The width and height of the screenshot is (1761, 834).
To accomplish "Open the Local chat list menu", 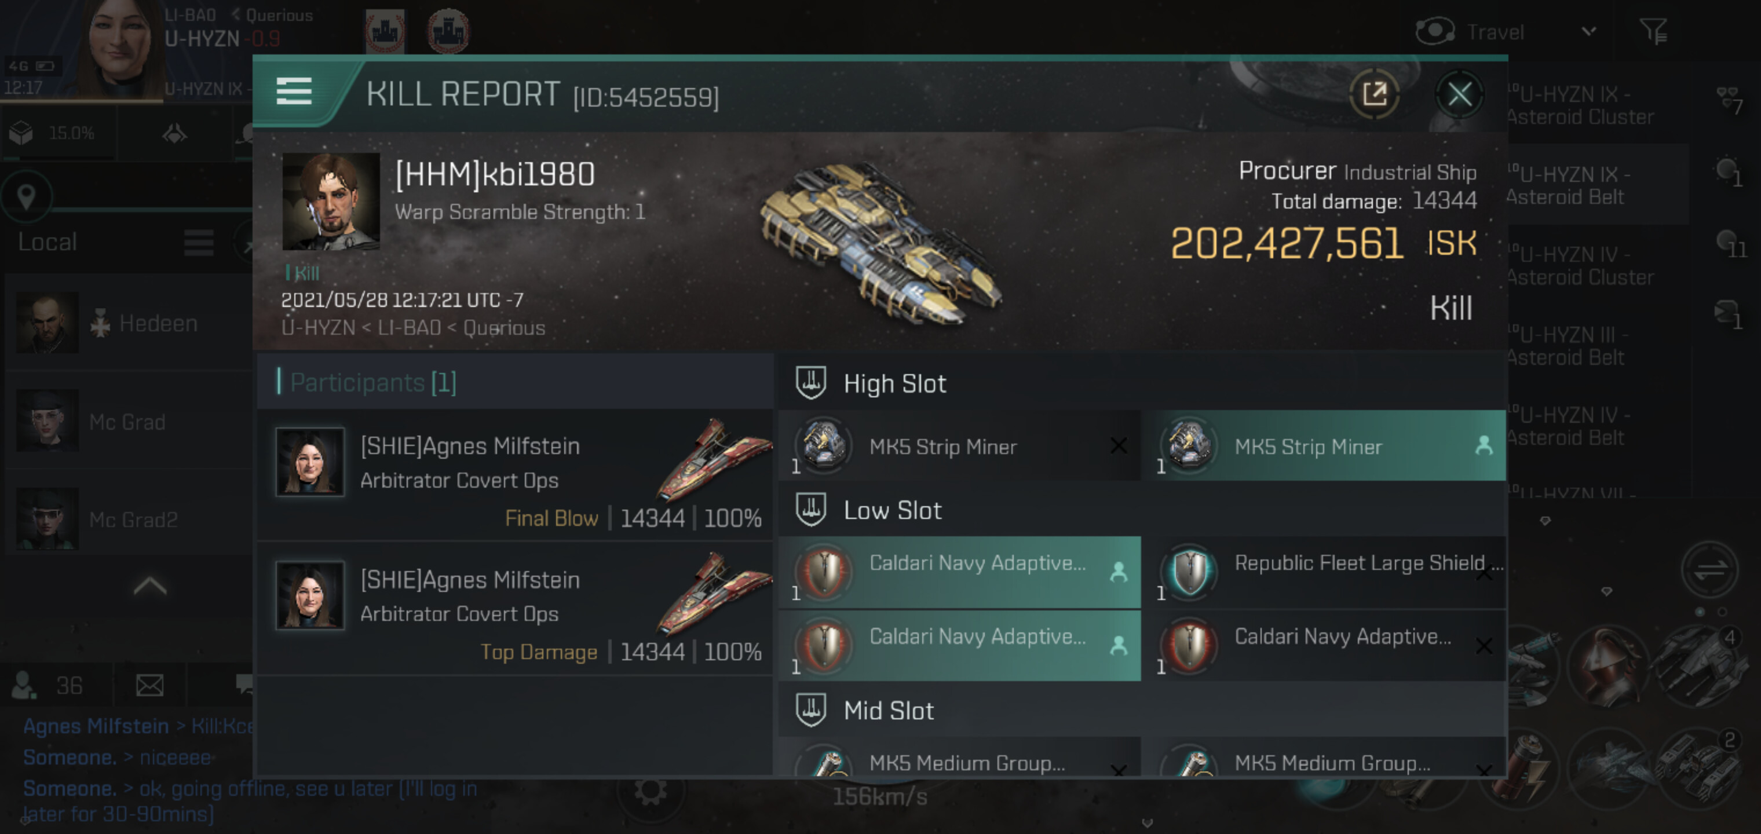I will tap(198, 242).
